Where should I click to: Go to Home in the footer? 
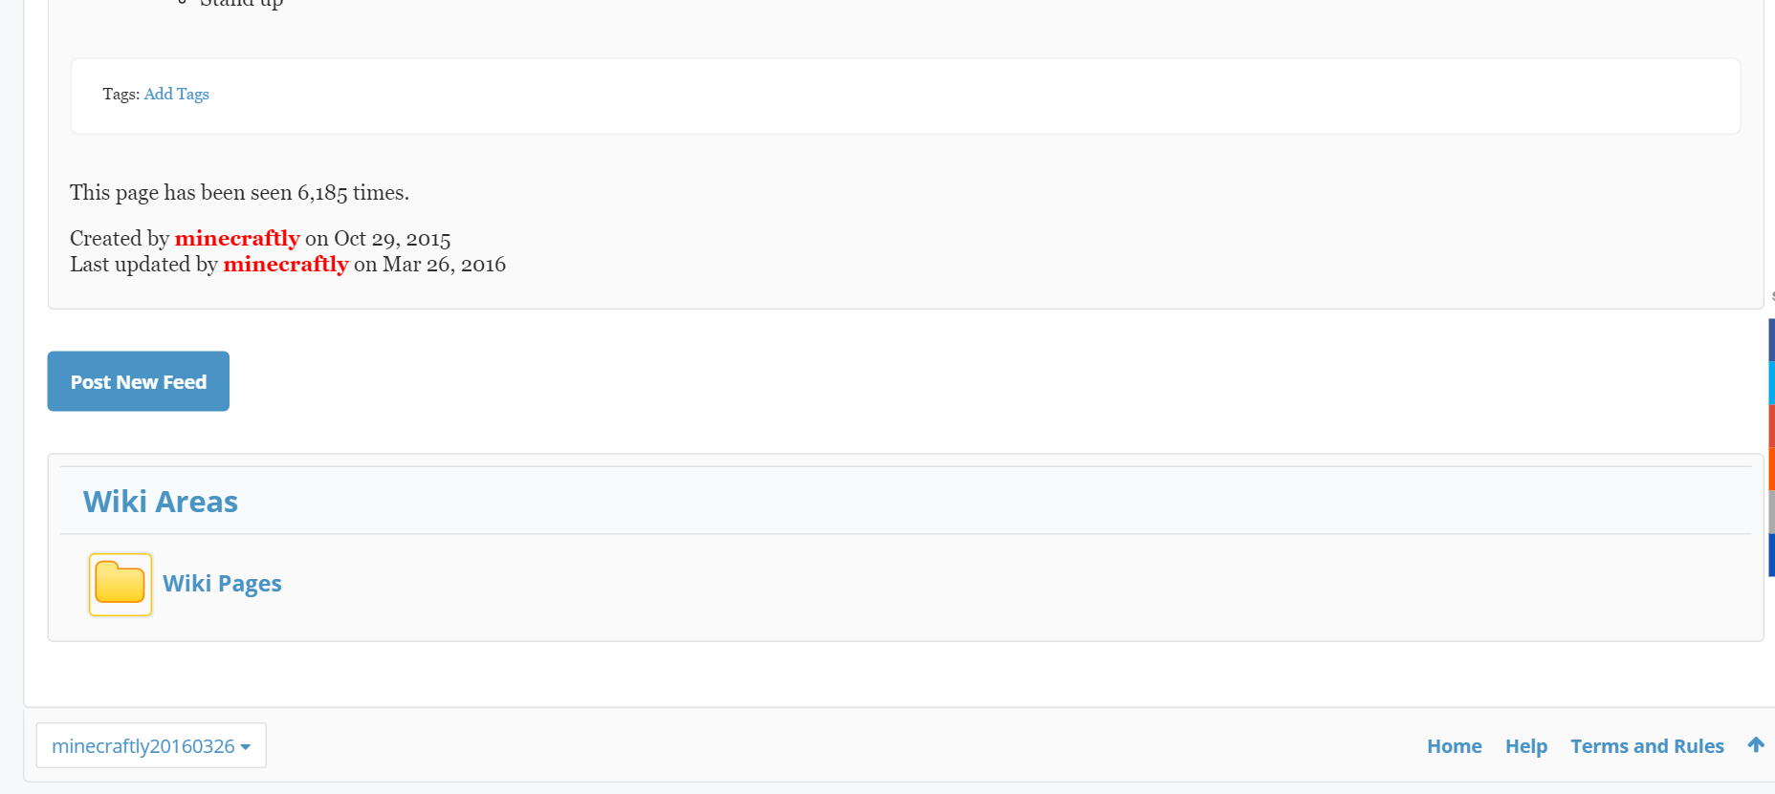click(1455, 746)
